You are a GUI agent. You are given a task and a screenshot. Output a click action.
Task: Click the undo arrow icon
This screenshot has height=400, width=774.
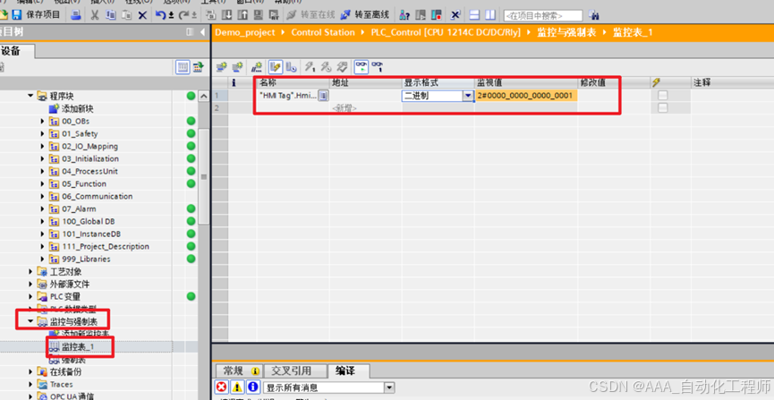pyautogui.click(x=160, y=15)
